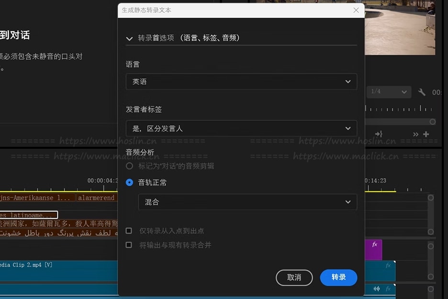Image resolution: width=448 pixels, height=299 pixels.
Task: Select the alarmerend caption clip
Action: click(x=97, y=198)
